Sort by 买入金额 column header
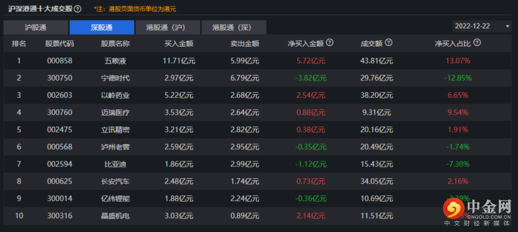This screenshot has height=232, width=518. tap(178, 44)
